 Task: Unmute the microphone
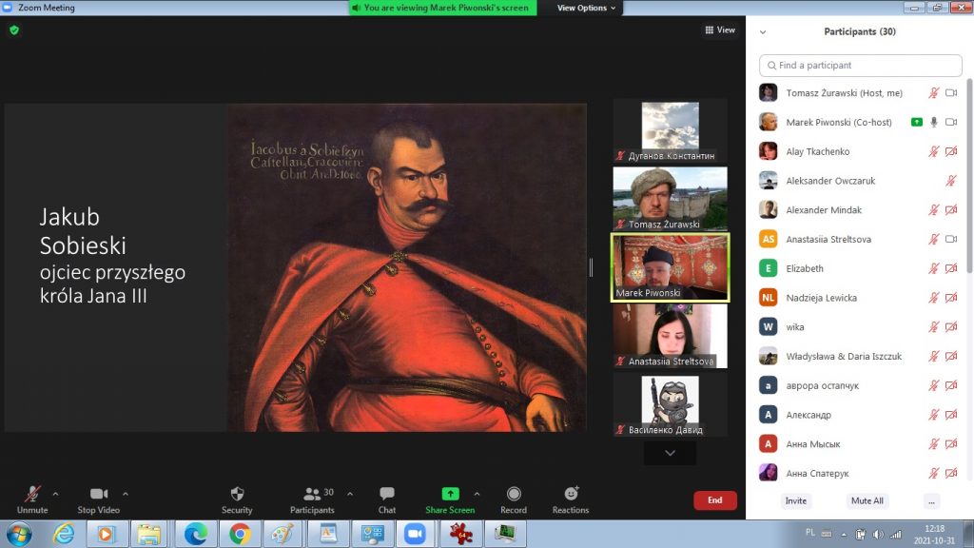click(x=32, y=495)
